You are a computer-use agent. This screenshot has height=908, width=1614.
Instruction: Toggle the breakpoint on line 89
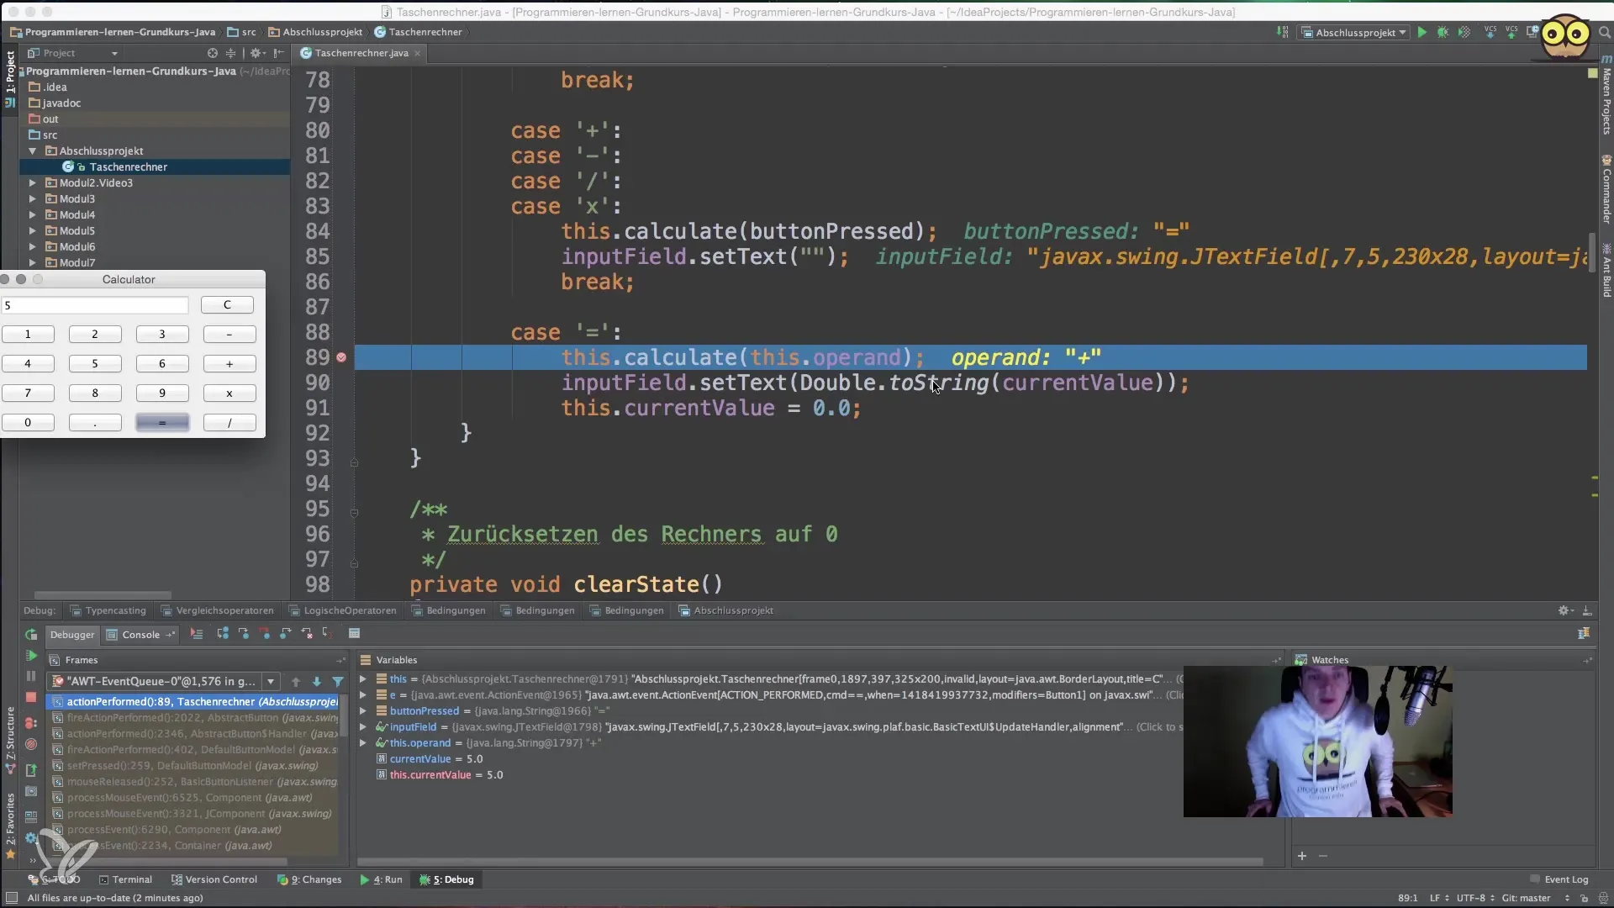[x=341, y=357]
